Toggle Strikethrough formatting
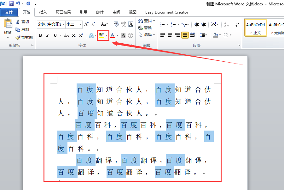 67,35
